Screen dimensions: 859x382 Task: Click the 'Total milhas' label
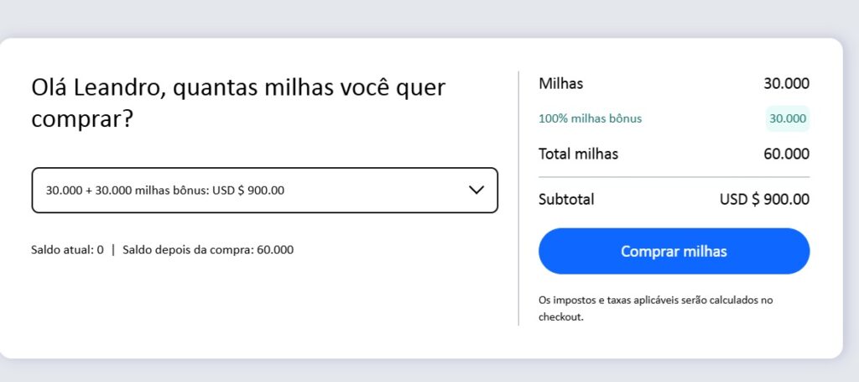pos(578,154)
